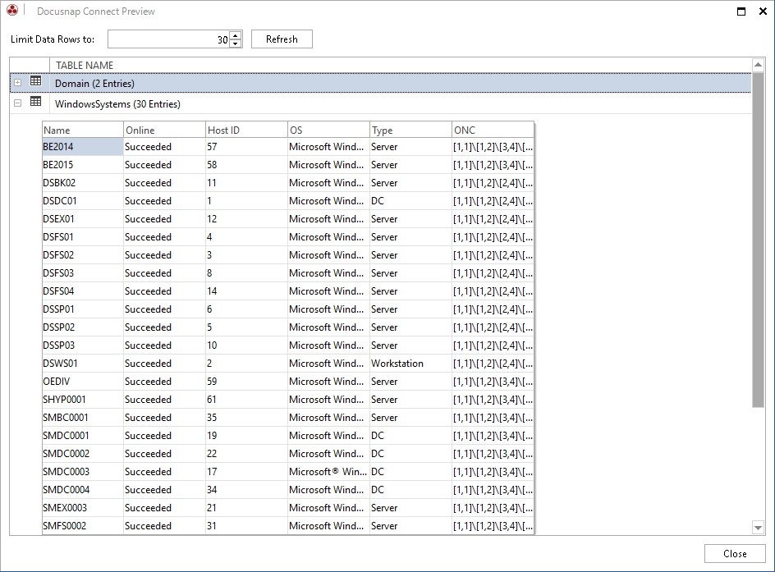The width and height of the screenshot is (775, 572).
Task: Click the vertical scrollbar thumb
Action: click(759, 240)
